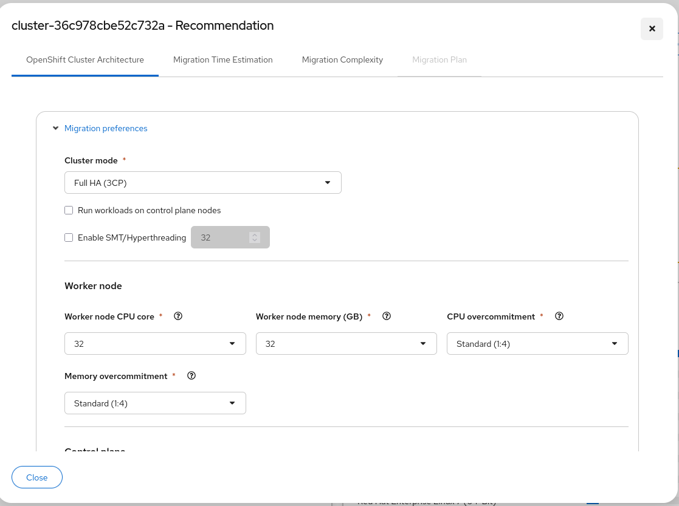Open help icon for CPU overcommitment
This screenshot has height=506, width=679.
point(559,316)
